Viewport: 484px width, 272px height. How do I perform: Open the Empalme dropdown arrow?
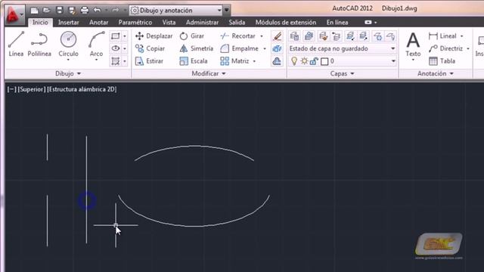coord(265,48)
